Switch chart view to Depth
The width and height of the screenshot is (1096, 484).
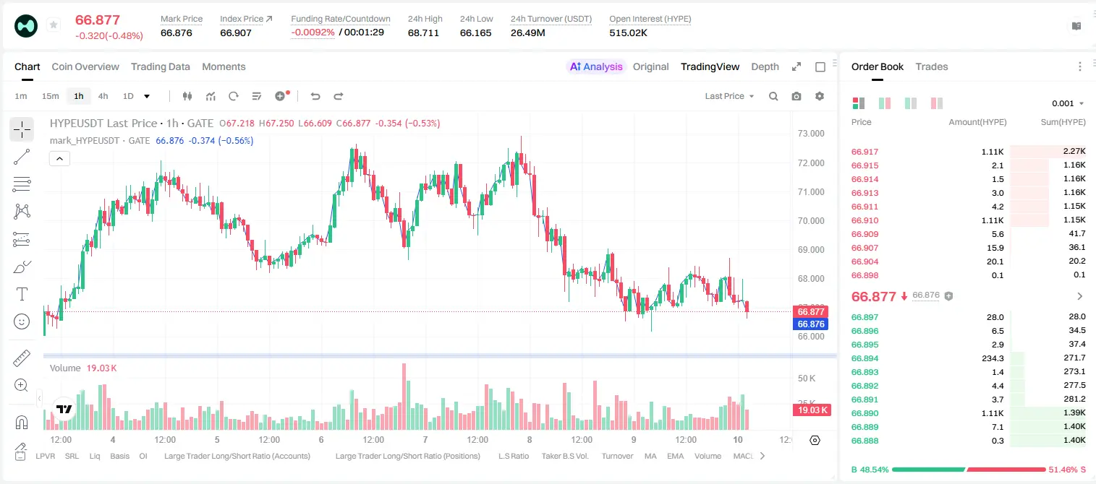point(765,66)
